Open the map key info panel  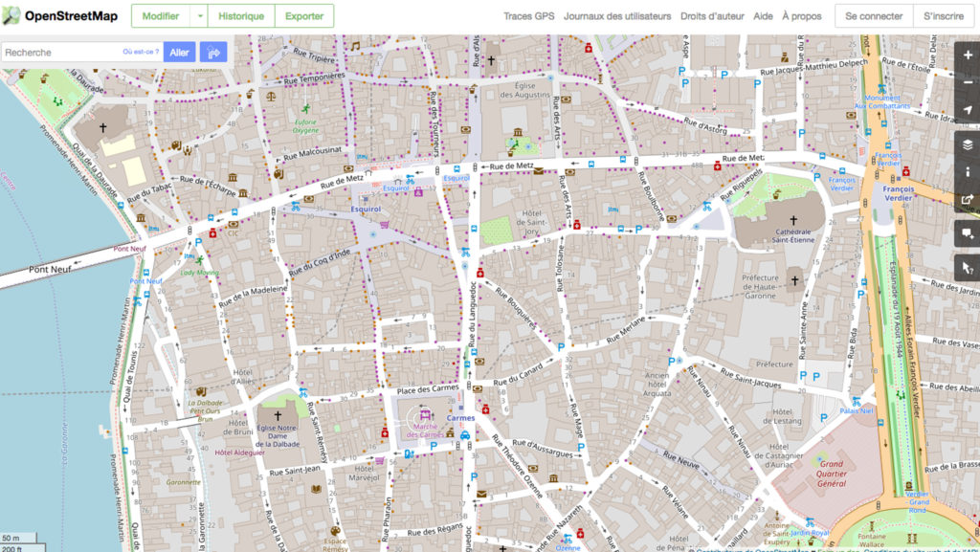(968, 171)
